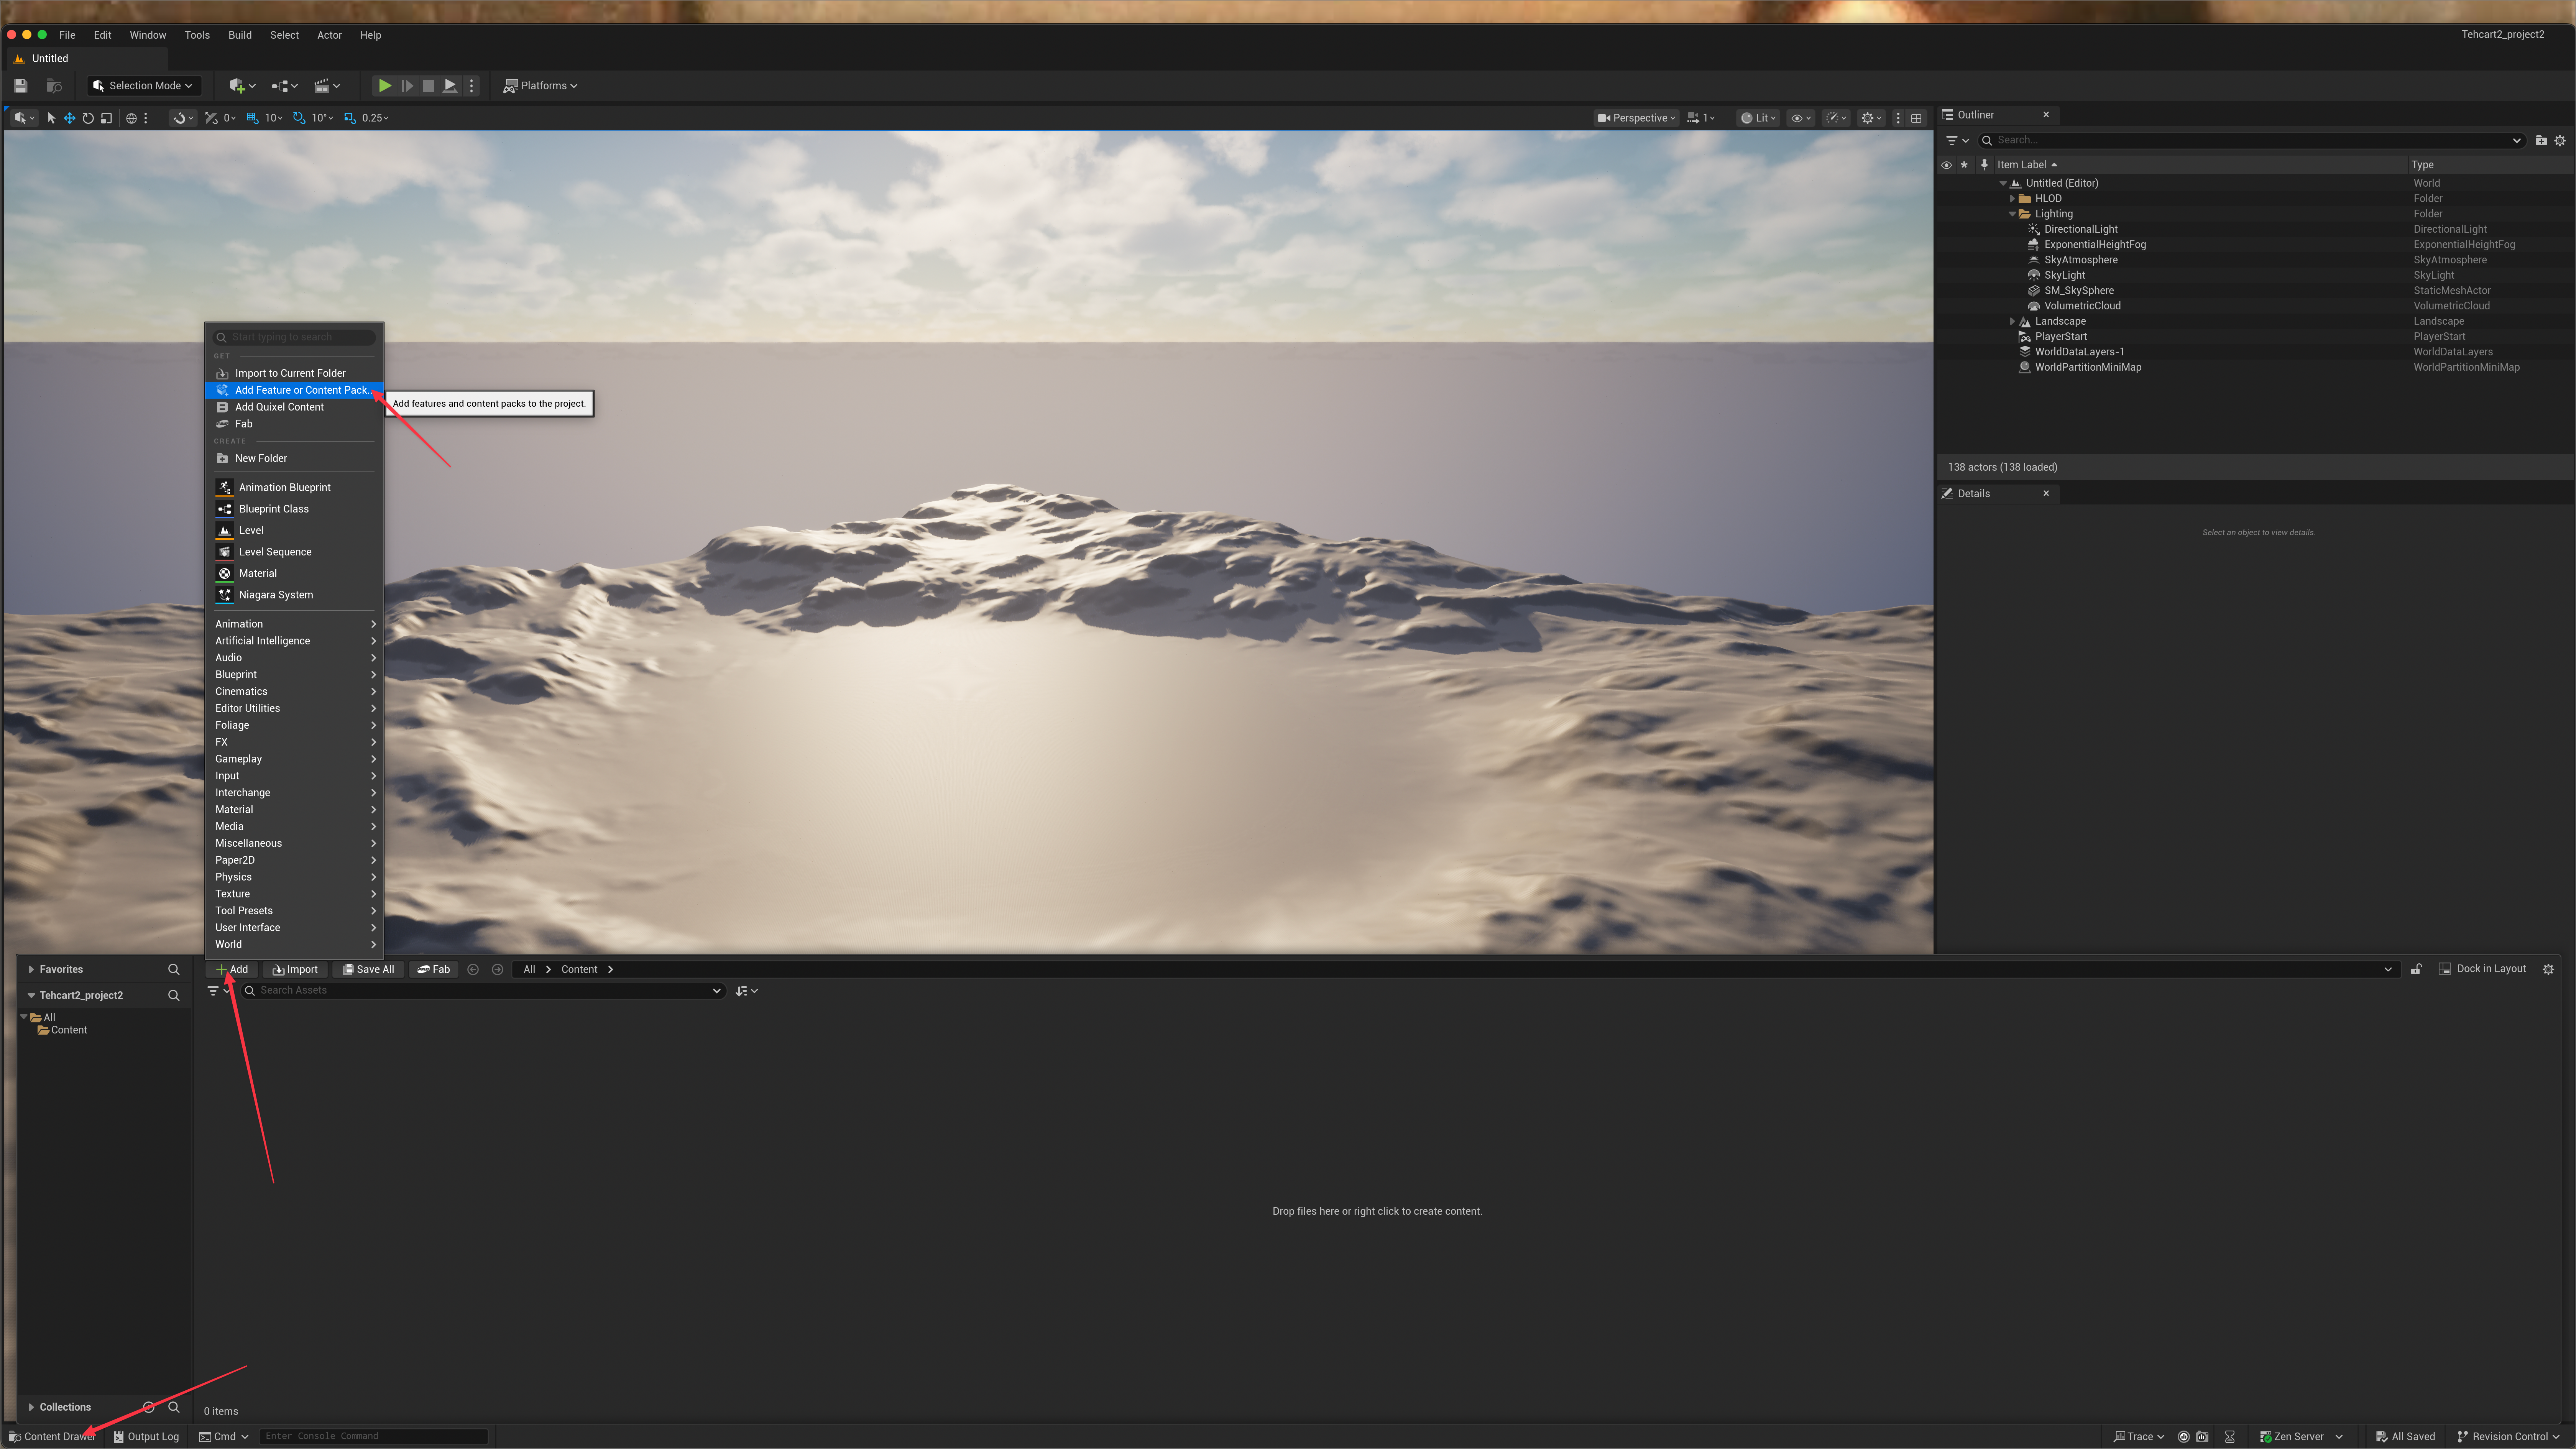This screenshot has height=1449, width=2576.
Task: Toggle Outliner visibility column eye header
Action: [x=1946, y=165]
